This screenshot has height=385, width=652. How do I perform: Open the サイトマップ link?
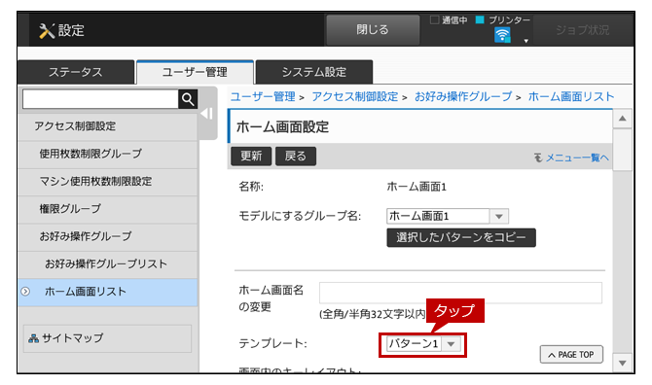click(x=107, y=338)
